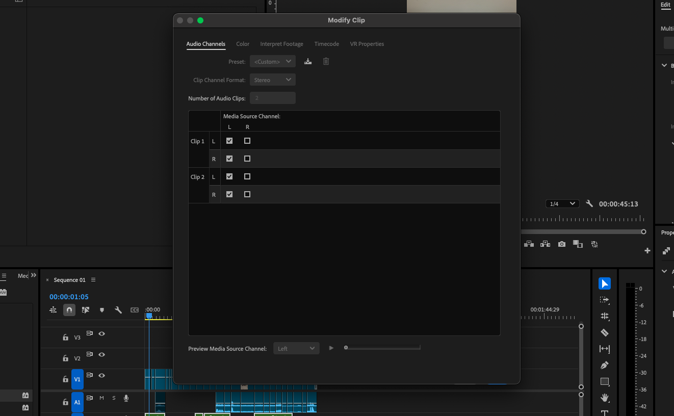Select the Track Select Forward tool
This screenshot has height=416, width=674.
605,300
